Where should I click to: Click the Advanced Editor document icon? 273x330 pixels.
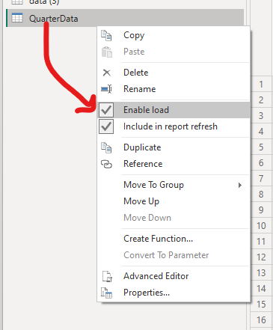tap(107, 276)
